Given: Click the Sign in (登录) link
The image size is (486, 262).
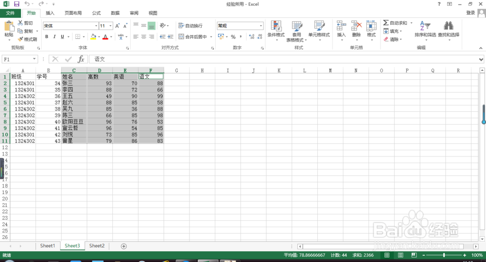Looking at the screenshot, I should coord(470,13).
